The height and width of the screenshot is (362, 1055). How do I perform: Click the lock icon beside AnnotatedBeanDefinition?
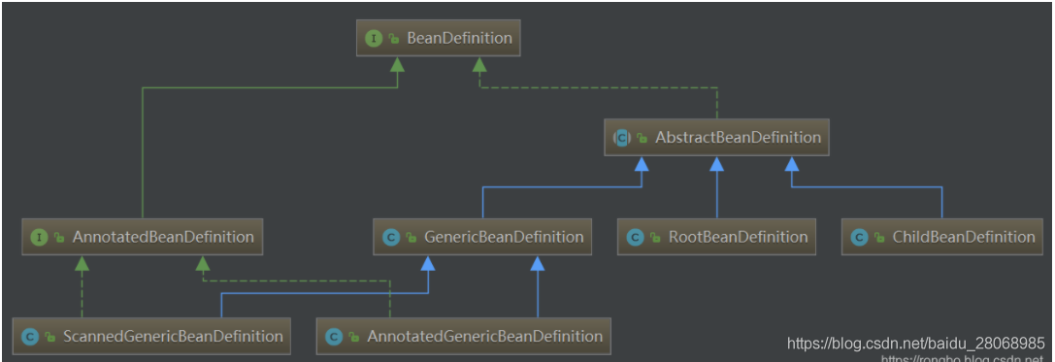click(59, 238)
